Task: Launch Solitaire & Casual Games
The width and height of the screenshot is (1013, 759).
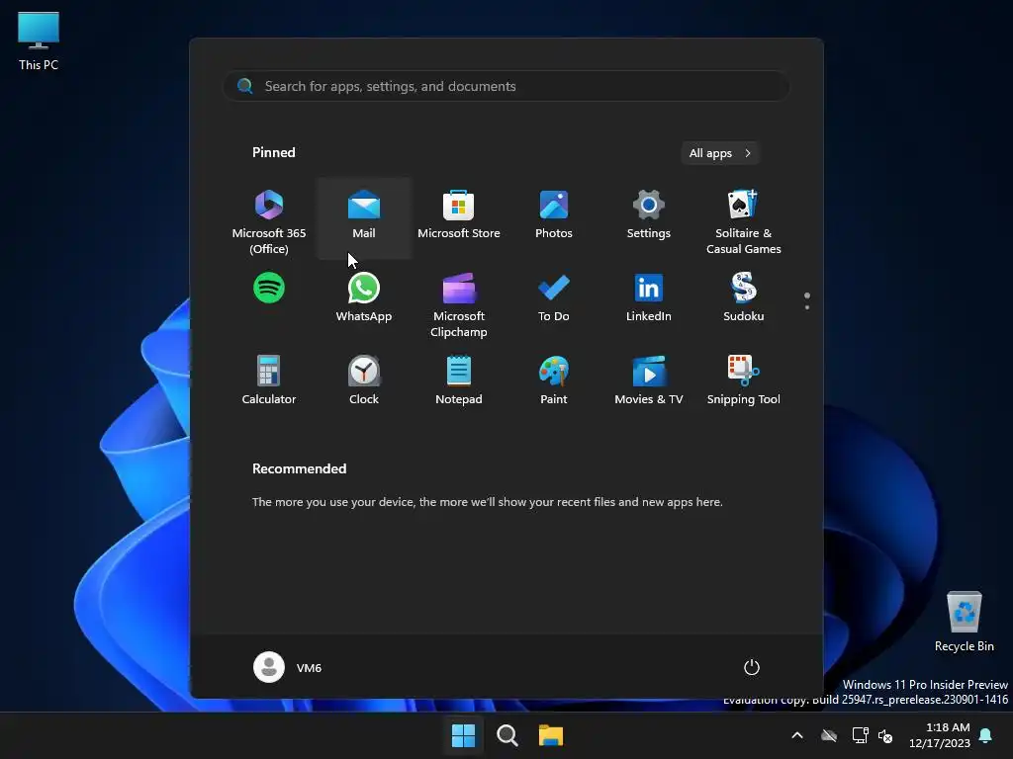Action: click(x=744, y=220)
